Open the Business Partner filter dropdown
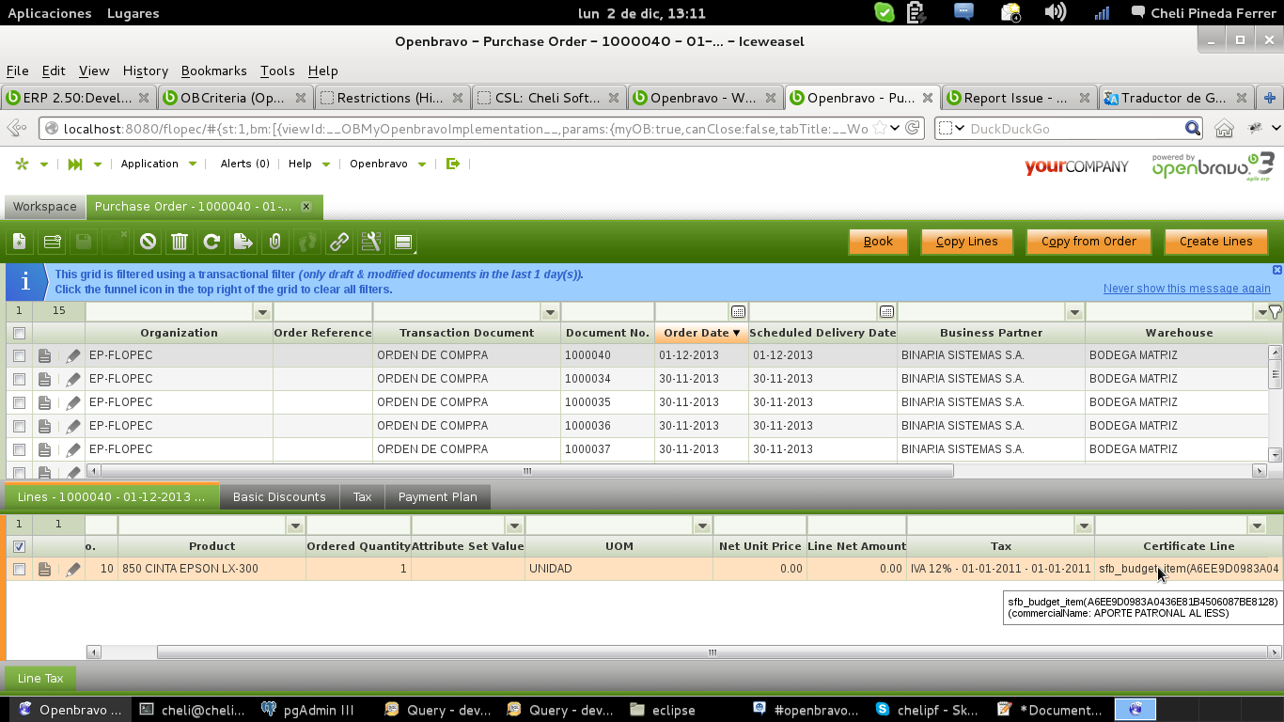 (1074, 312)
